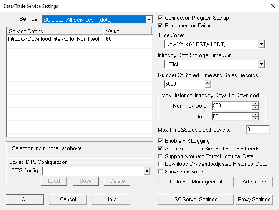Disable Enable FIX Logging checkbox

point(160,141)
